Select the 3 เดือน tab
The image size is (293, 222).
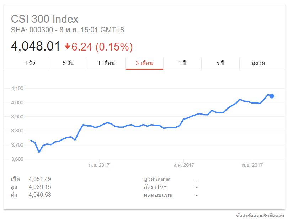144,63
